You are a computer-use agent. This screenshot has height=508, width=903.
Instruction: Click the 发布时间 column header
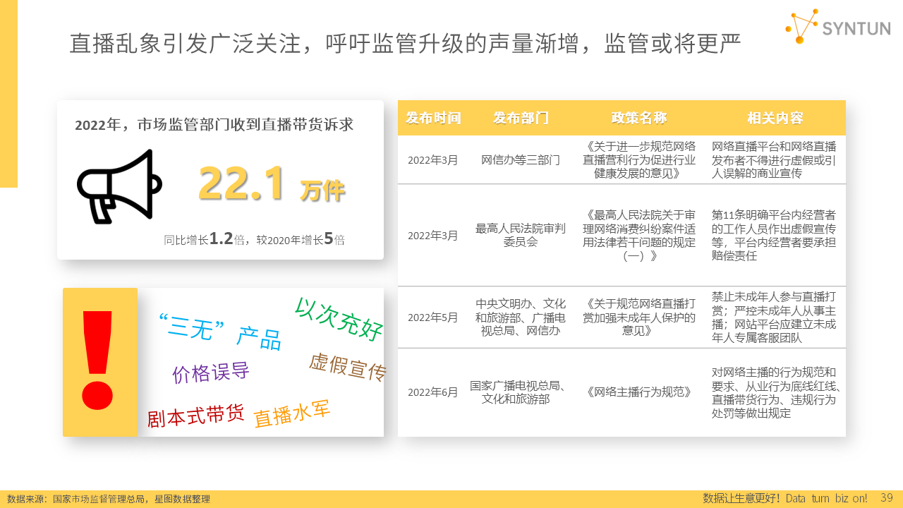point(433,118)
